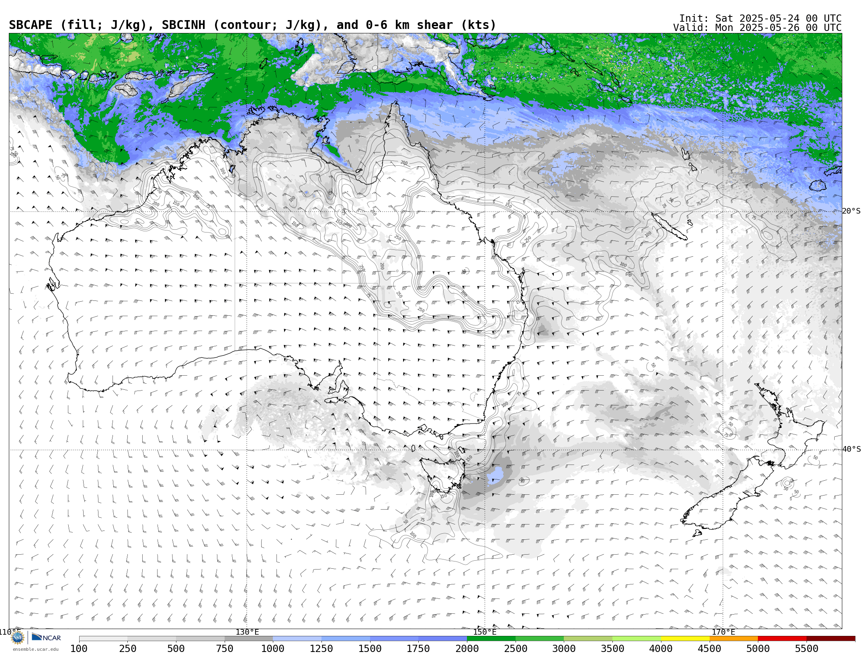Click the 1500 colorbar tick label
The width and height of the screenshot is (868, 654).
[x=370, y=649]
